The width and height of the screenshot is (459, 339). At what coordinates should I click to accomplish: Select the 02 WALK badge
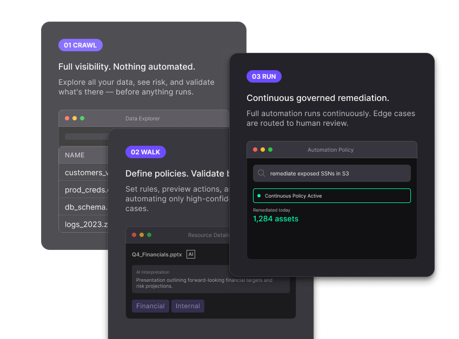[145, 152]
